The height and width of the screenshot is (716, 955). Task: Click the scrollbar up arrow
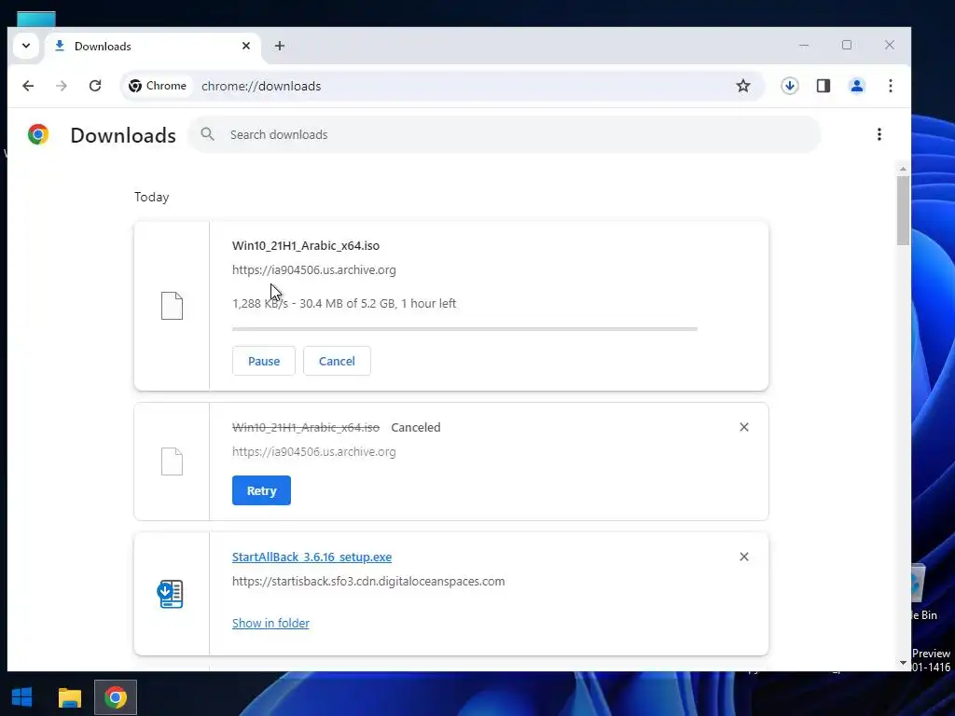click(x=903, y=169)
